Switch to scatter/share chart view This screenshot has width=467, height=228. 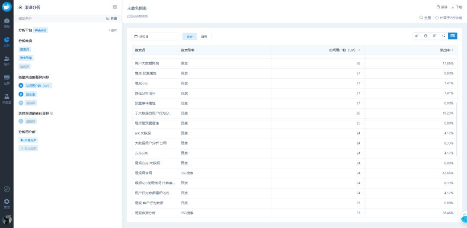coord(444,36)
